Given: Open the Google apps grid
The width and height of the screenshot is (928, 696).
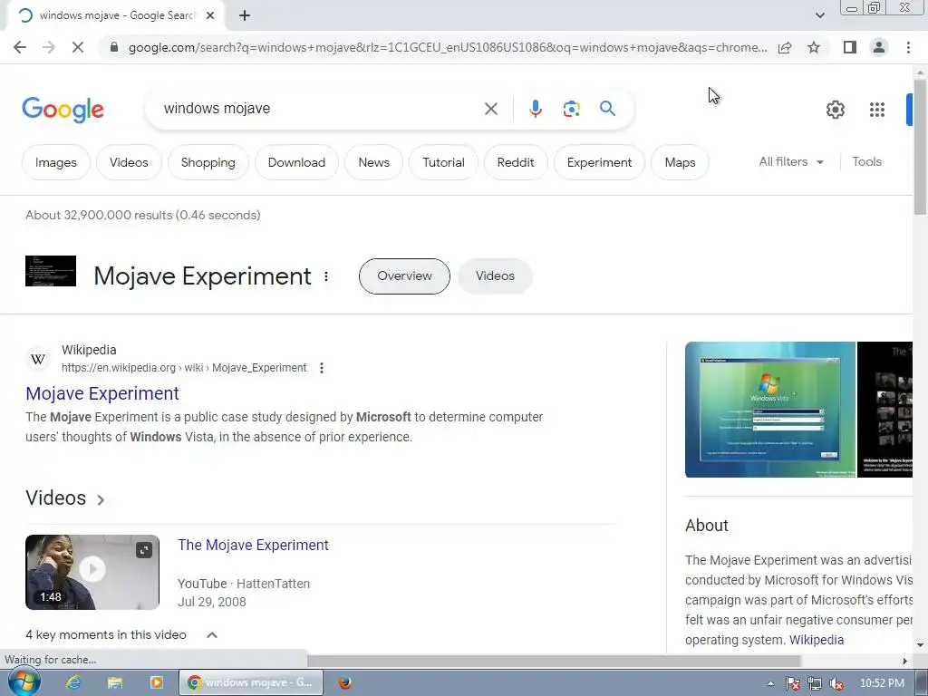Looking at the screenshot, I should (x=877, y=110).
